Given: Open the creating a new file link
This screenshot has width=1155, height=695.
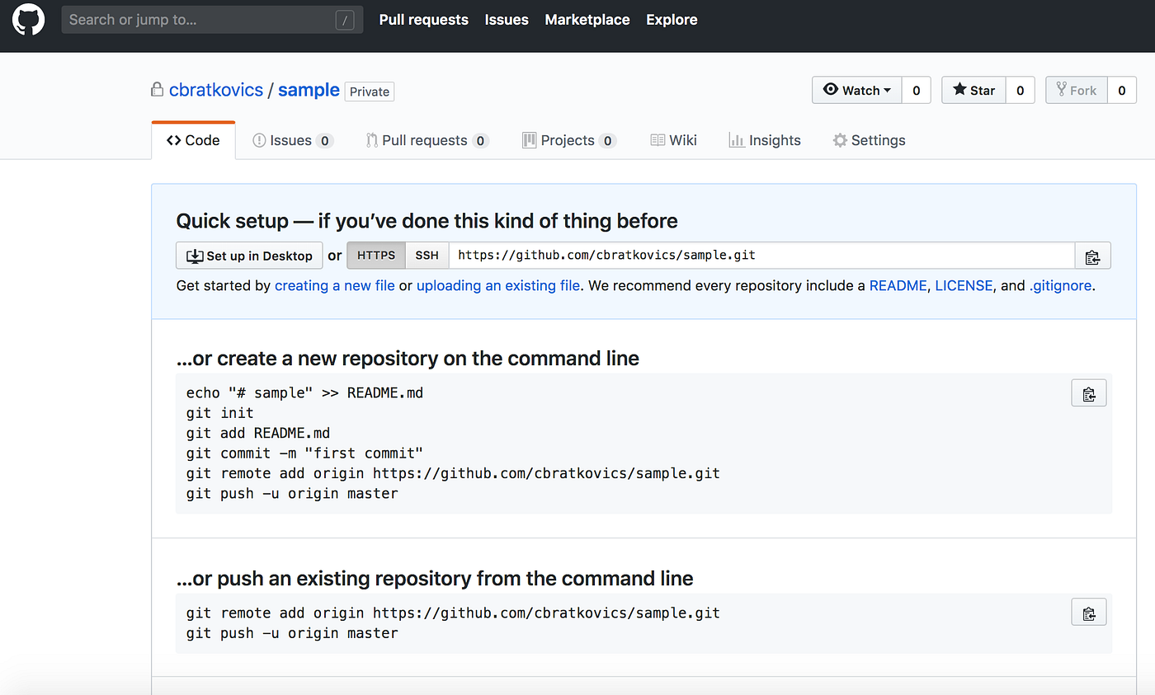Looking at the screenshot, I should click(x=334, y=285).
